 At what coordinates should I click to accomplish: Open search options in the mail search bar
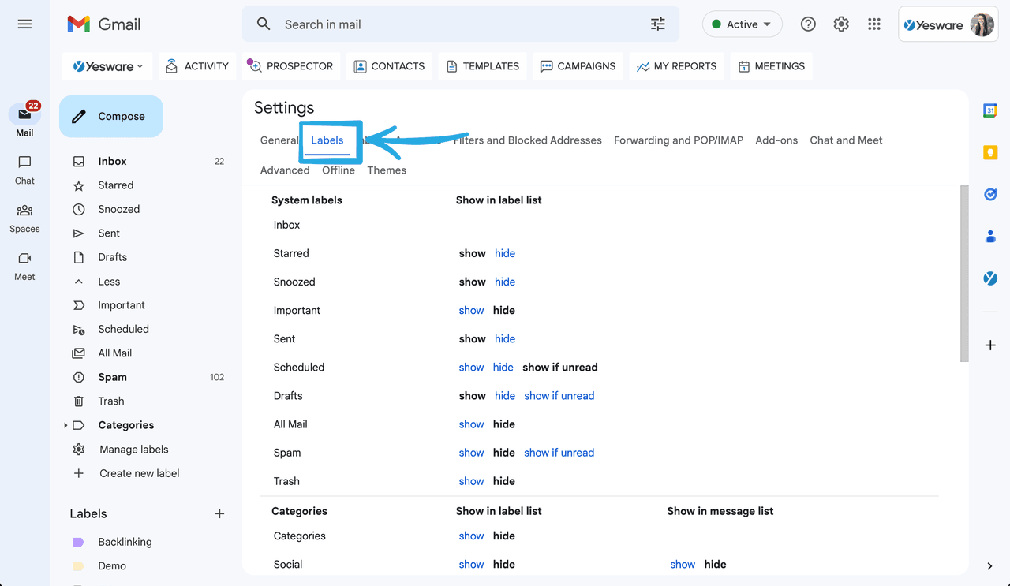(657, 24)
